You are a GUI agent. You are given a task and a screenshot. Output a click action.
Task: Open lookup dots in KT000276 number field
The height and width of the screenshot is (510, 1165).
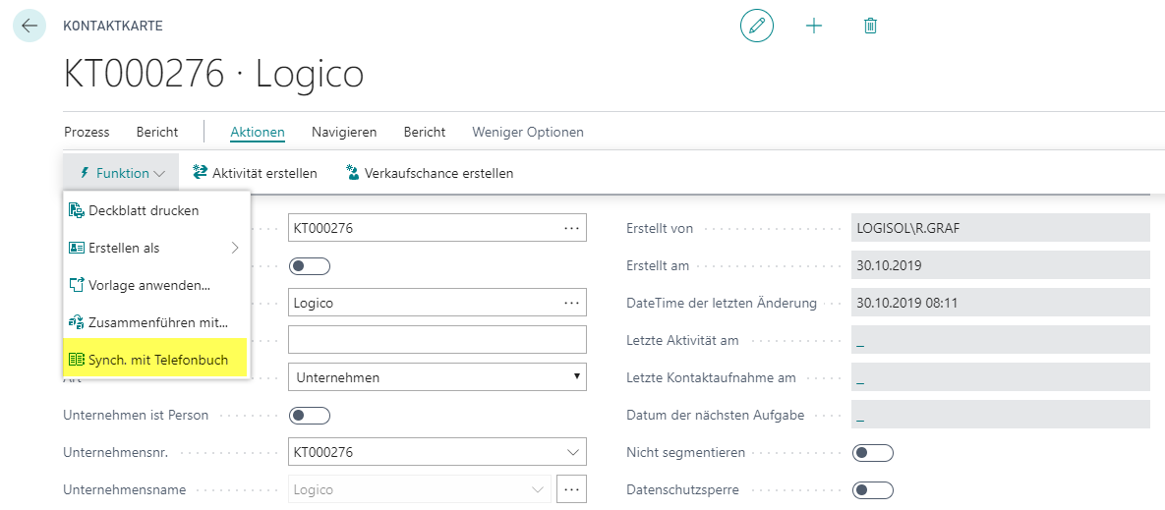[x=571, y=229]
